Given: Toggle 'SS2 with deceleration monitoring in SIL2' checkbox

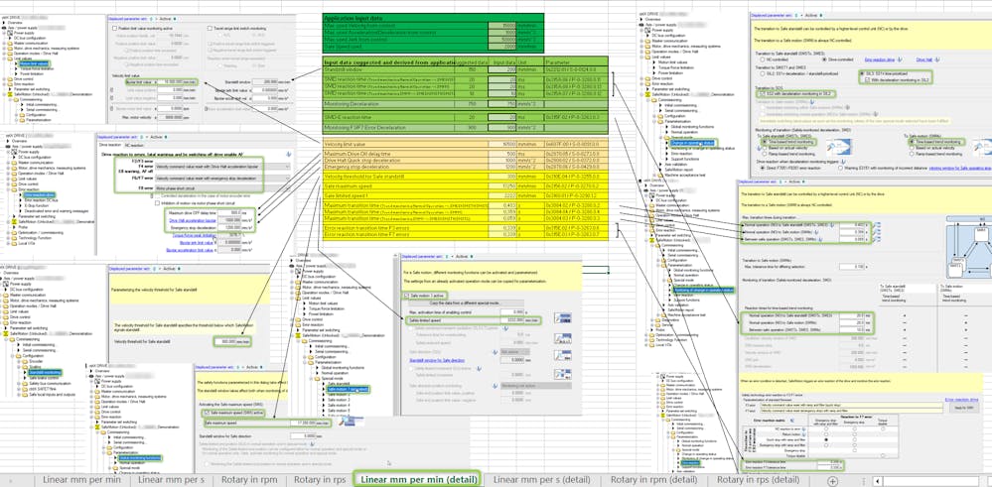Looking at the screenshot, I should pyautogui.click(x=761, y=93).
